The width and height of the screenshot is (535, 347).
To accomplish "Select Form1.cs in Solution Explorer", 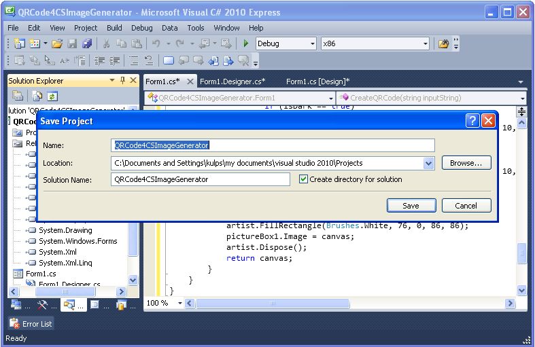I will [x=41, y=274].
